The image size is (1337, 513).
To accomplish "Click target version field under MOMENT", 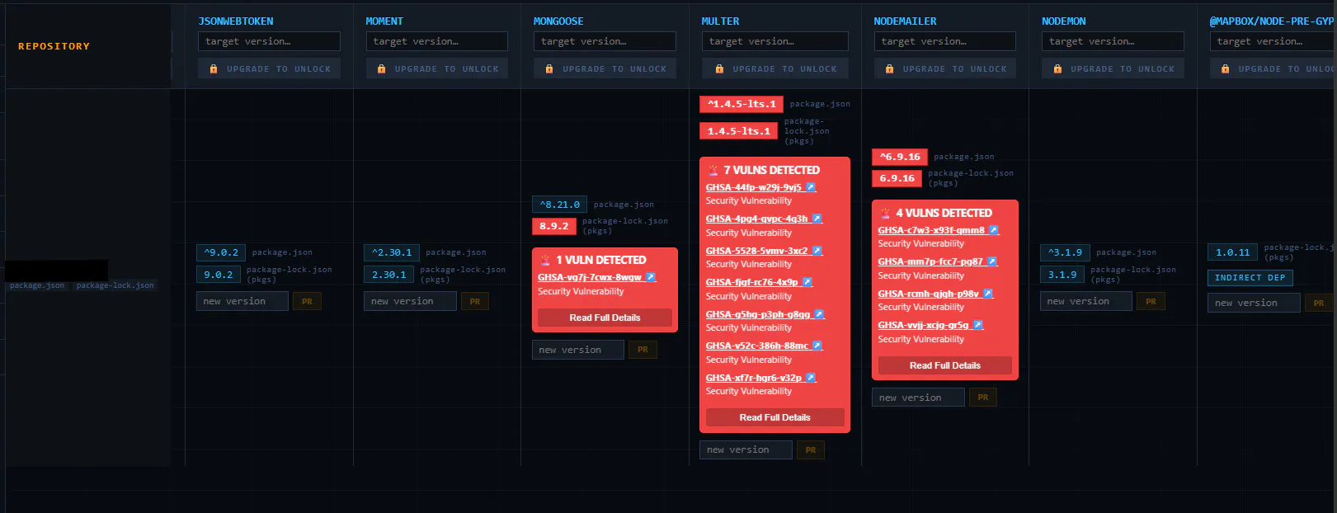I will [x=437, y=41].
